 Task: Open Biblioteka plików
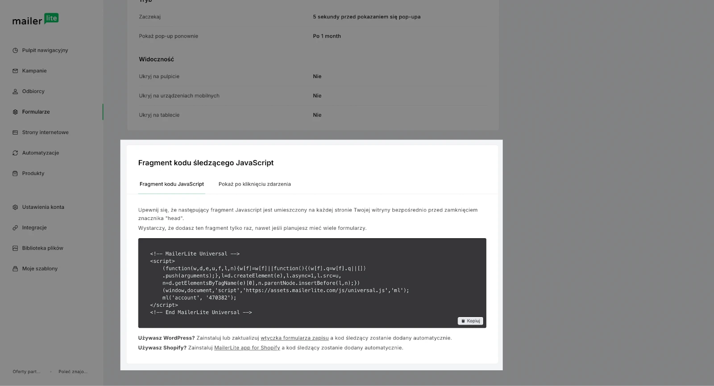point(43,248)
